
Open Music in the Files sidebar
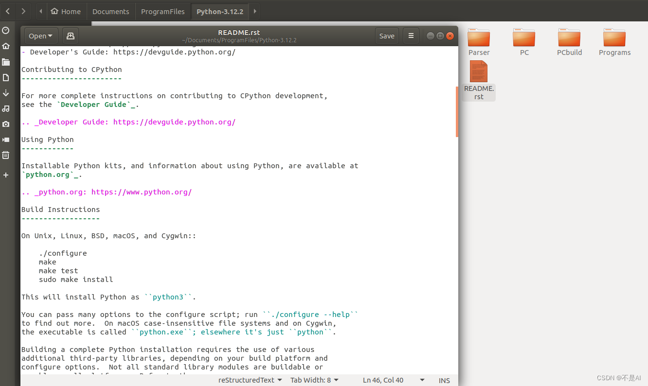pyautogui.click(x=6, y=108)
